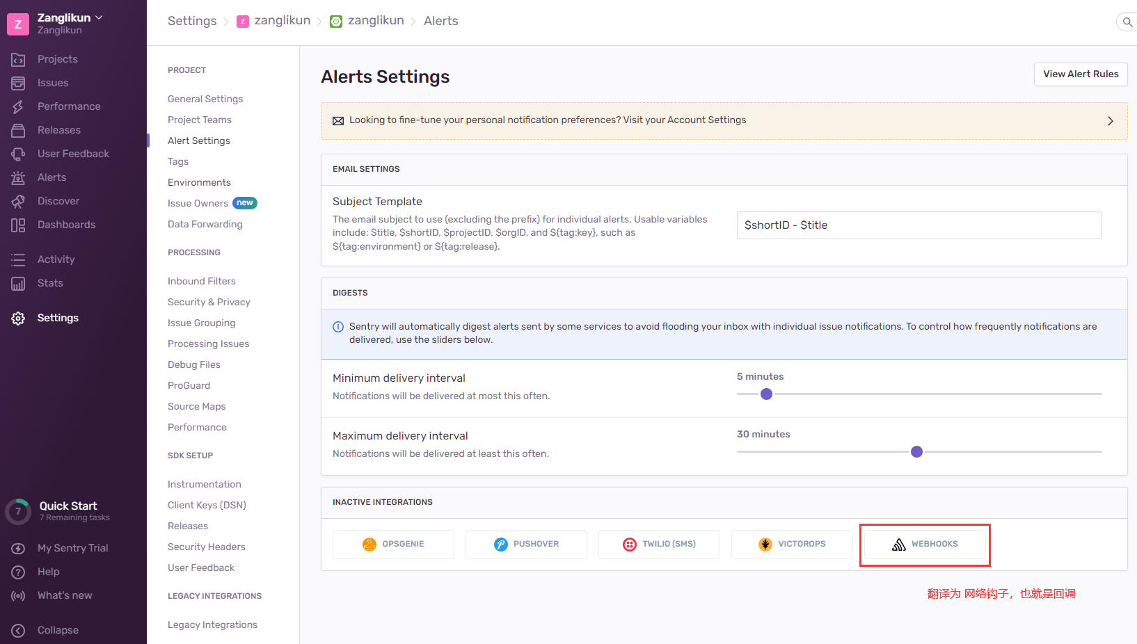Enable the Webhooks integration
This screenshot has width=1137, height=644.
(925, 545)
